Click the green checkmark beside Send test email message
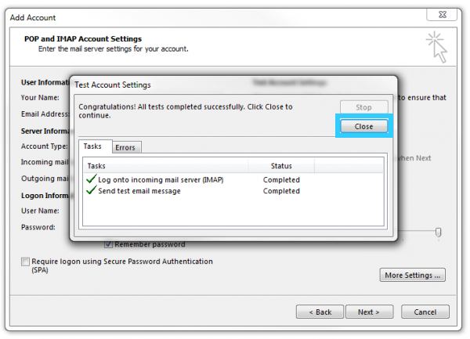Image resolution: width=470 pixels, height=339 pixels. (92, 190)
